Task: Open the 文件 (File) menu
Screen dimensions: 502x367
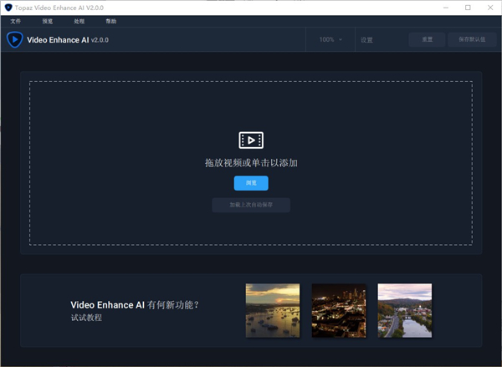Action: coord(15,21)
